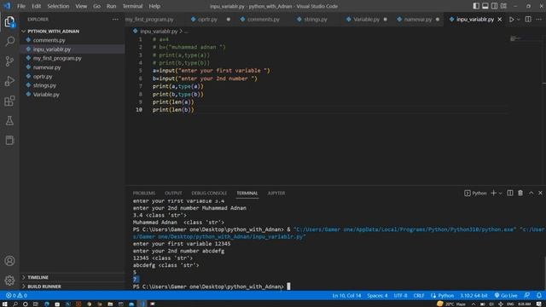Screen dimensions: 546x307
Task: Change CRLF end of line sequence
Action: 419,296
